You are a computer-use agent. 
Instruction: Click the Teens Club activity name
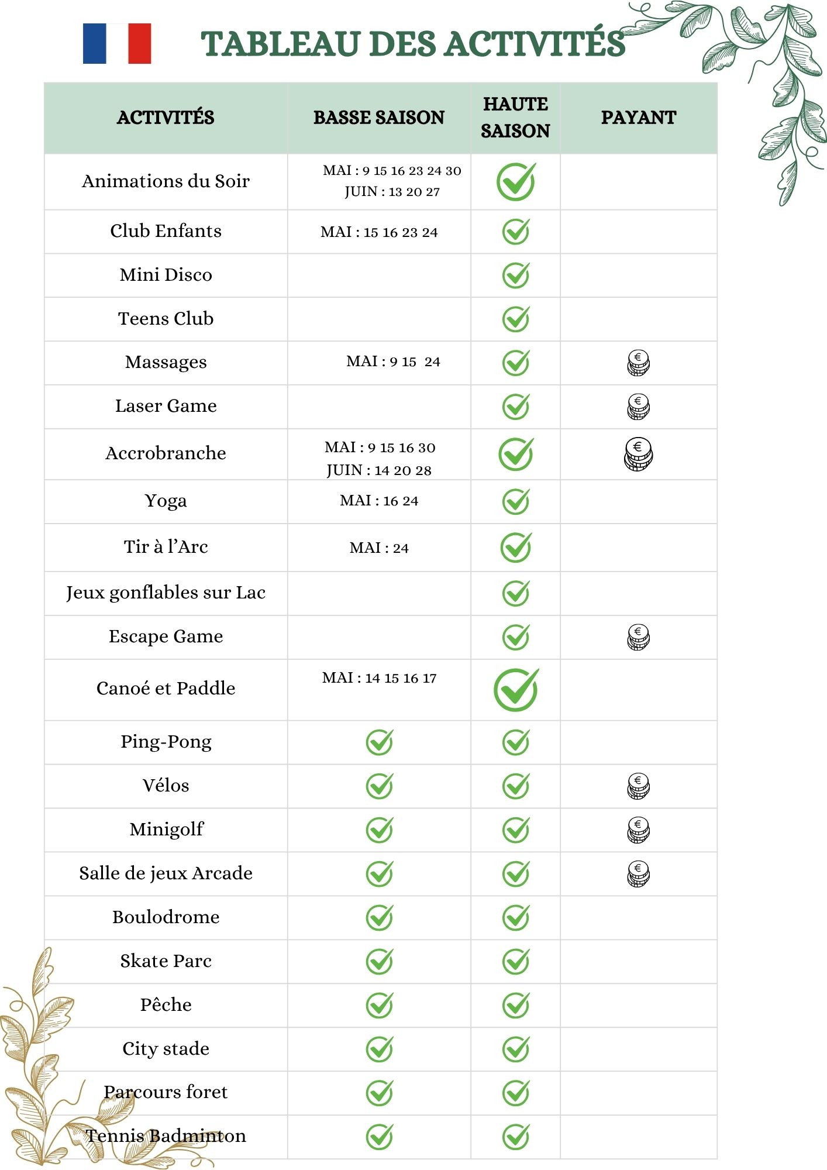(166, 318)
